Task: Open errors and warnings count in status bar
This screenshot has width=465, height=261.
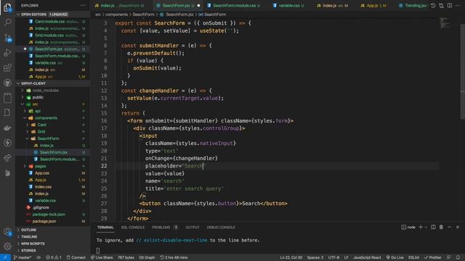Action: click(x=54, y=257)
